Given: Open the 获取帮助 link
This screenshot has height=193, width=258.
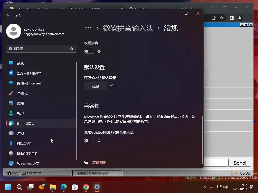Looking at the screenshot, I should (99, 163).
